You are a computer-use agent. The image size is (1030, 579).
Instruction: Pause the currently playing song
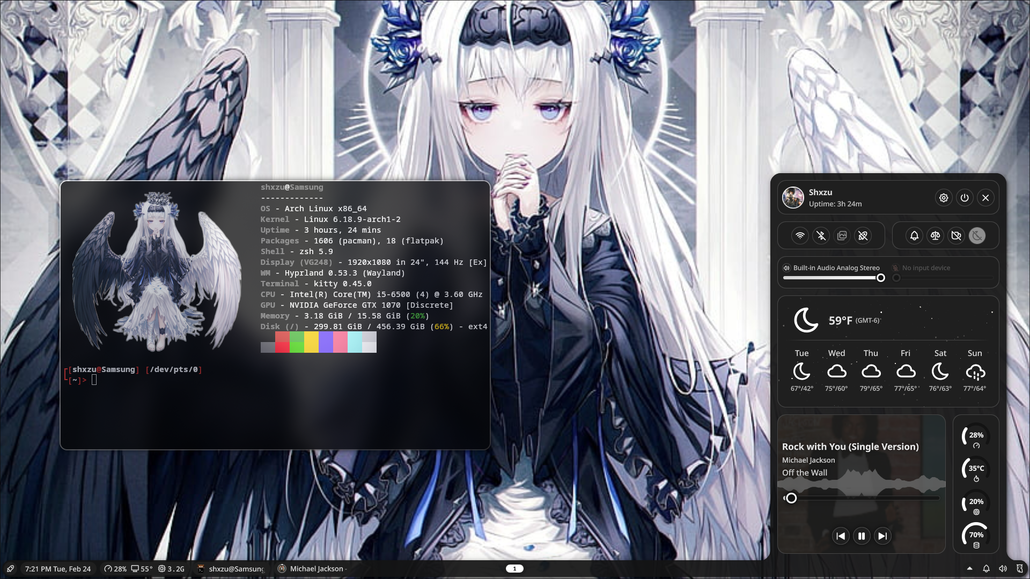point(862,536)
